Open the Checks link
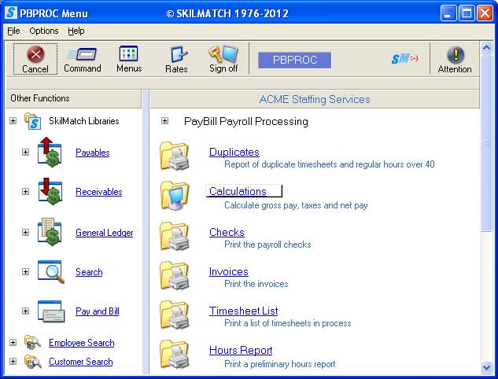 click(x=227, y=232)
